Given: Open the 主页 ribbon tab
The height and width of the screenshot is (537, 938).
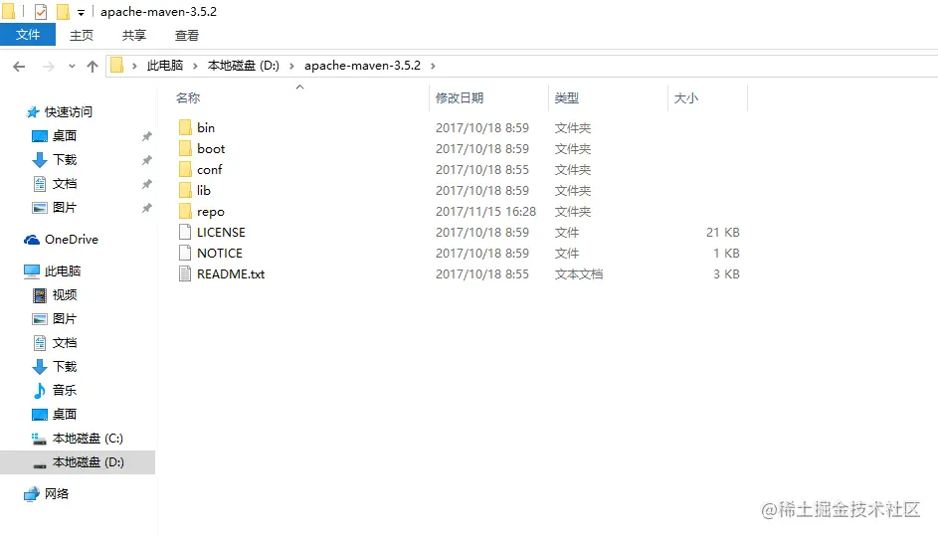Looking at the screenshot, I should [x=82, y=35].
